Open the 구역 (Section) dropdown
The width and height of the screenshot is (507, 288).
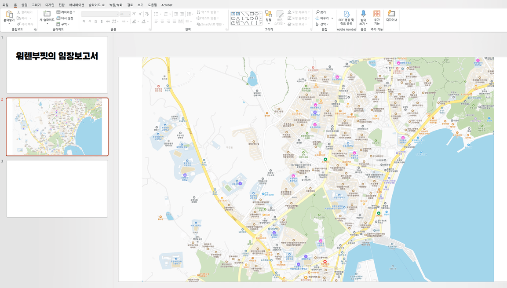tap(63, 24)
